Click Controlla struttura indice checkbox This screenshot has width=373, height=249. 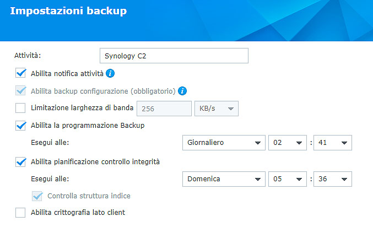[37, 196]
